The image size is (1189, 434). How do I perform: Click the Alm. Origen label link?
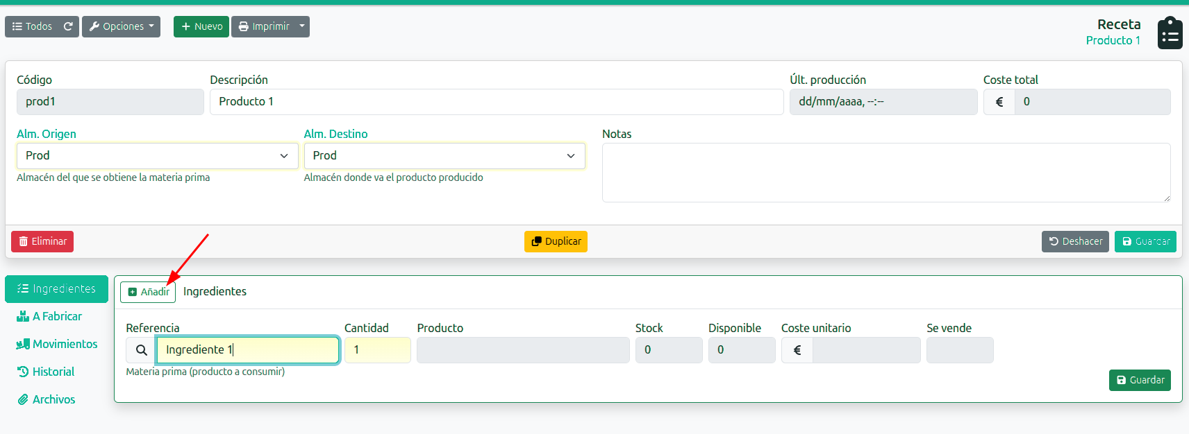[x=47, y=134]
